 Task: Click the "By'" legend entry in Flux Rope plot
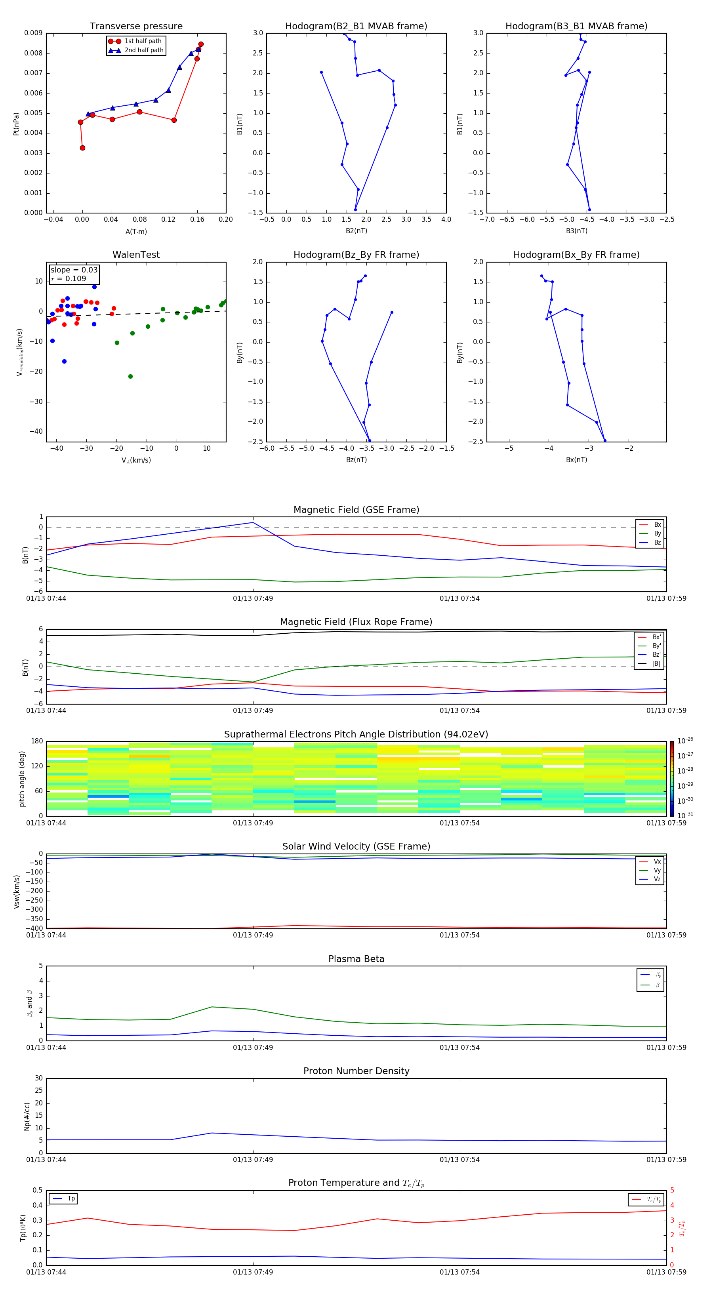coord(649,646)
